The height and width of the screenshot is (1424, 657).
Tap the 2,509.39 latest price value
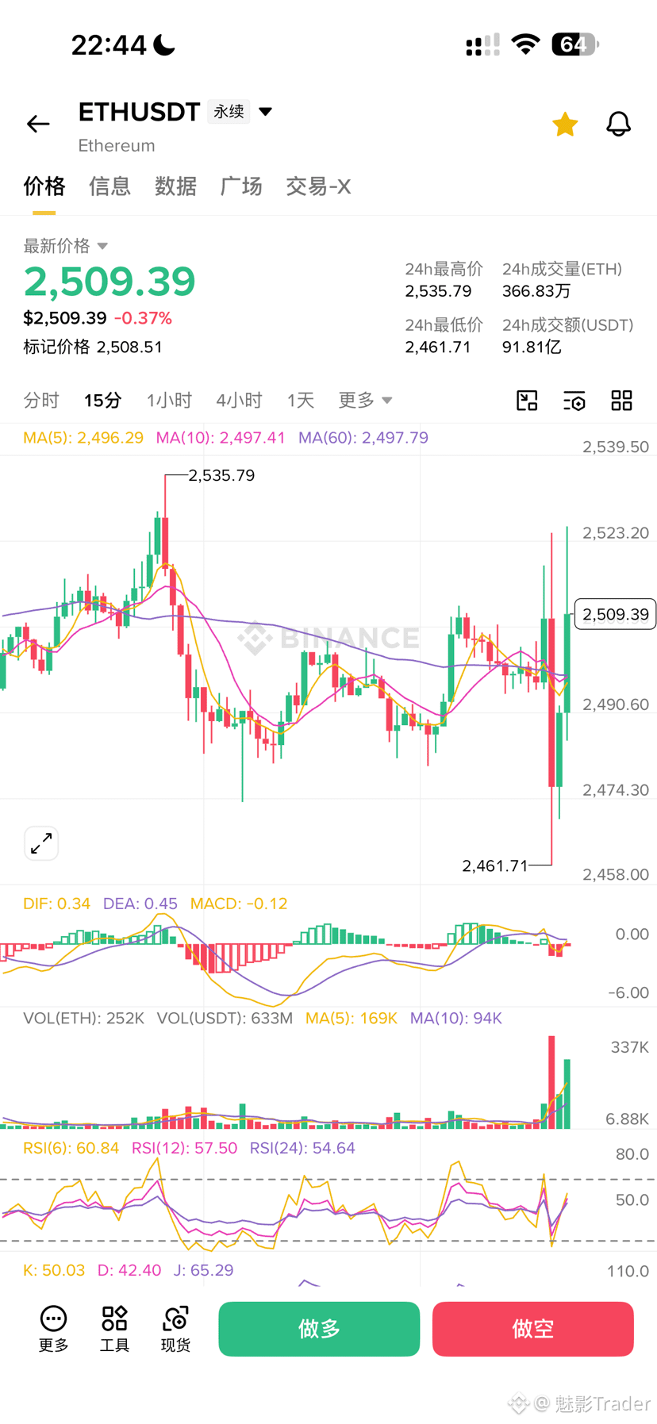point(109,282)
